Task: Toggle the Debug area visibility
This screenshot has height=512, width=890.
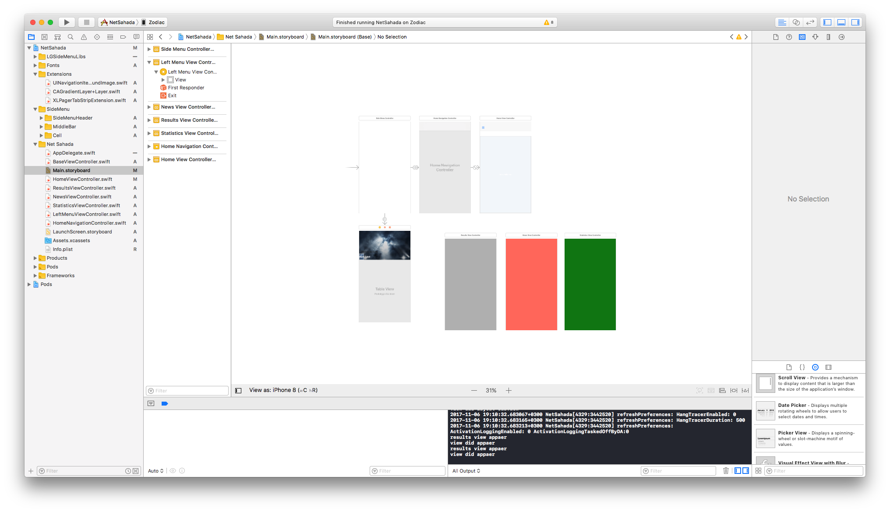Action: [x=841, y=22]
